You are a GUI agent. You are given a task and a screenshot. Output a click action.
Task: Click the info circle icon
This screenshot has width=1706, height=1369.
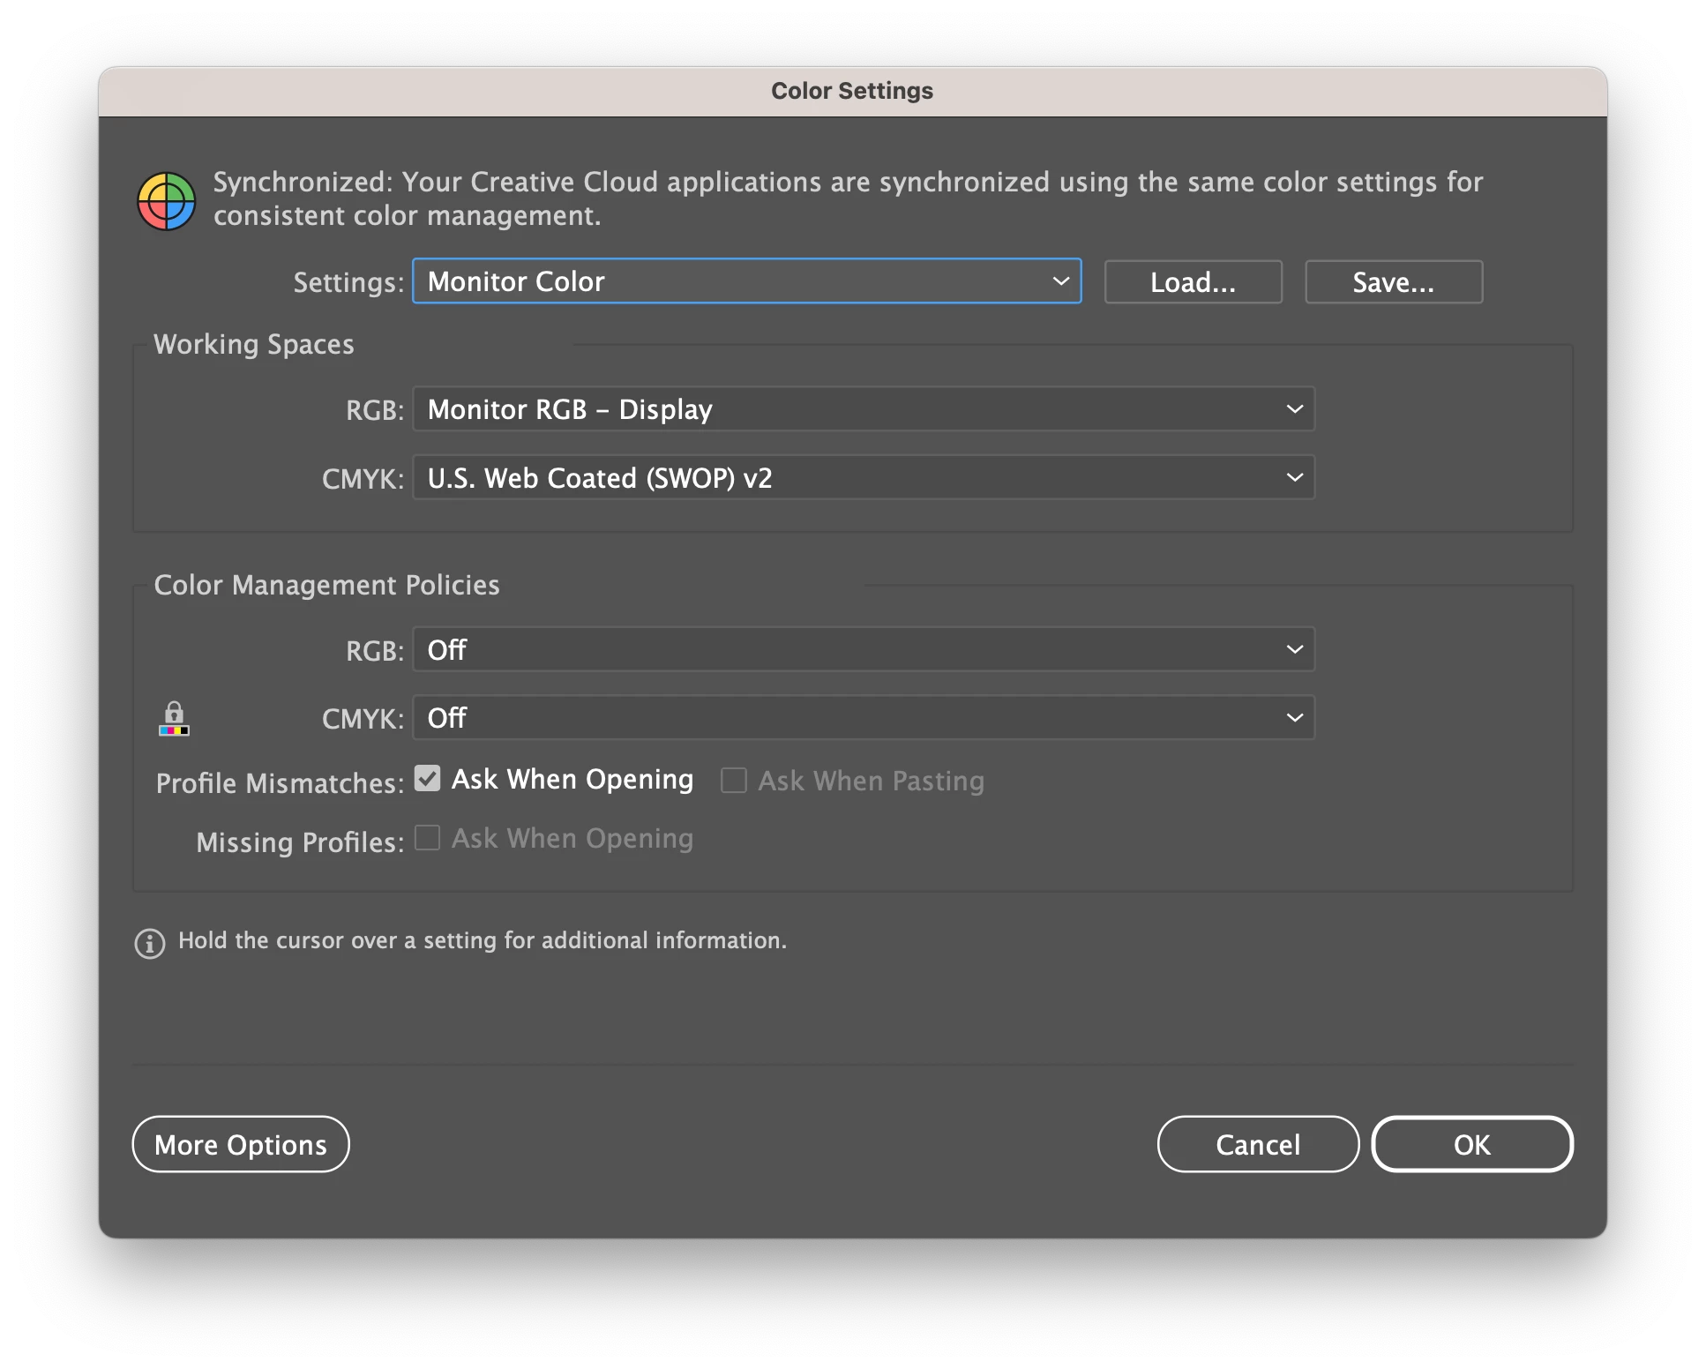click(149, 943)
